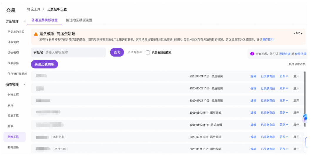Open the floating blue assistant icon
The width and height of the screenshot is (316, 160).
coord(305,118)
